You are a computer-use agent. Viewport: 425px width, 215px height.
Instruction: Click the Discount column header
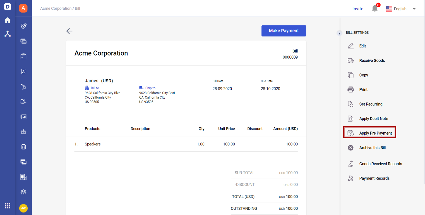click(x=255, y=129)
